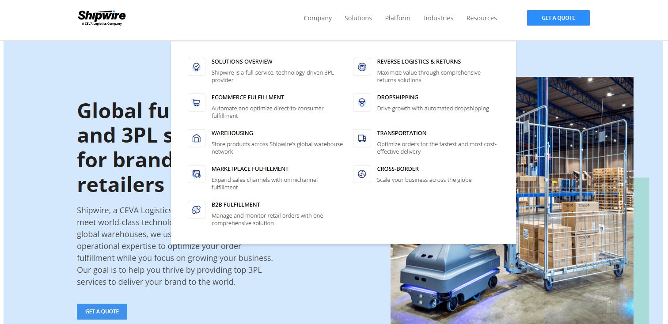Click 'Optimize orders for the fastest' description
Screen dimensions: 668x324
coord(437,148)
